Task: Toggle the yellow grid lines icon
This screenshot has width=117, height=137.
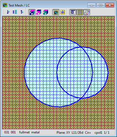Action: tap(80, 12)
